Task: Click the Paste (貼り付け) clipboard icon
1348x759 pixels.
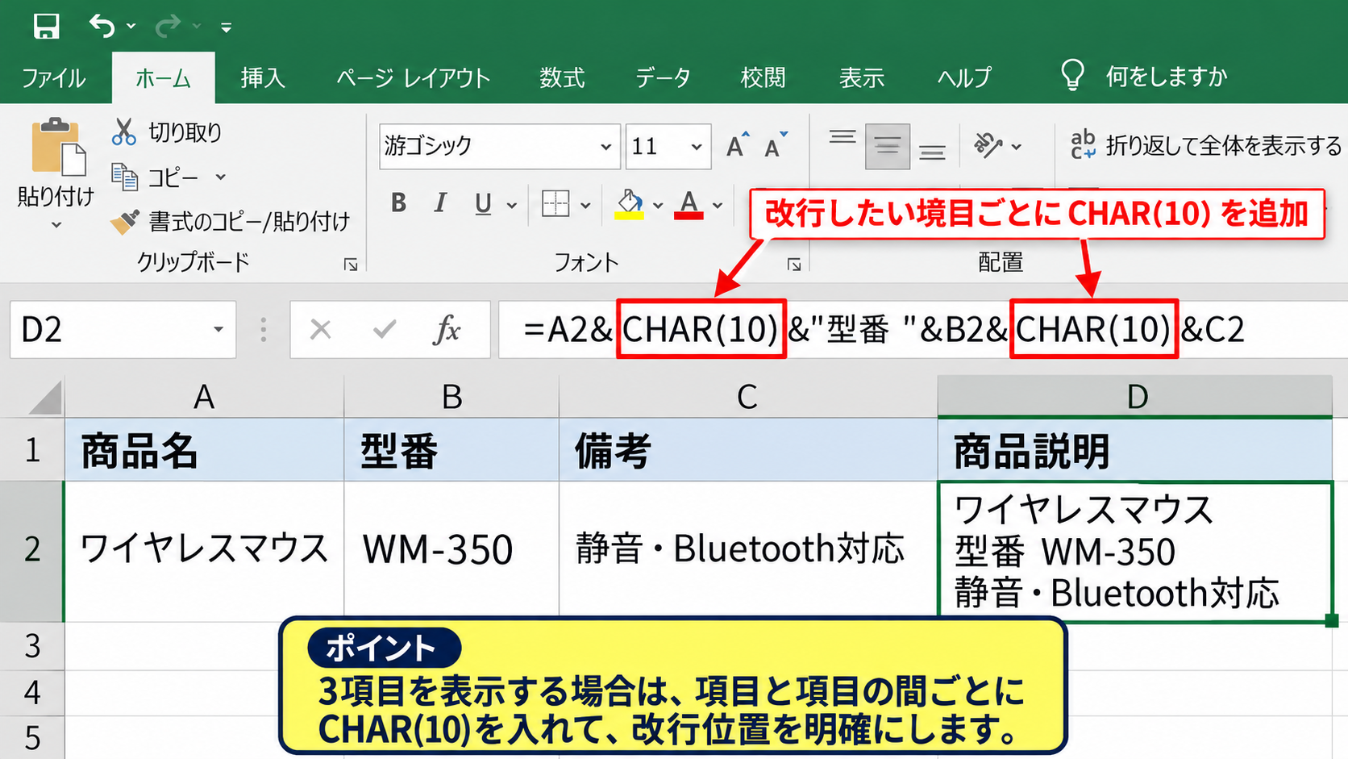Action: point(57,147)
